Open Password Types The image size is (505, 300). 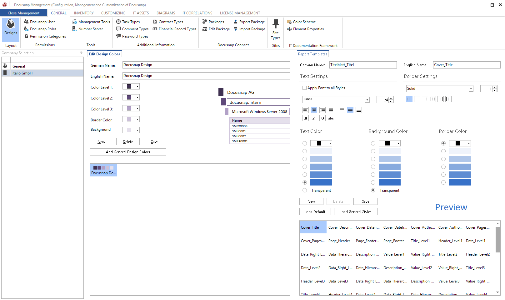click(x=132, y=36)
